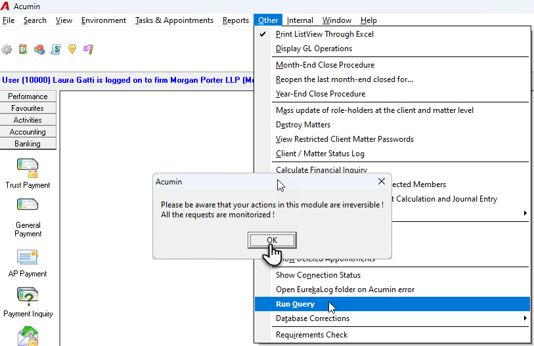Expand the Database Corrections submenu arrow
This screenshot has width=534, height=346.
pyautogui.click(x=525, y=318)
